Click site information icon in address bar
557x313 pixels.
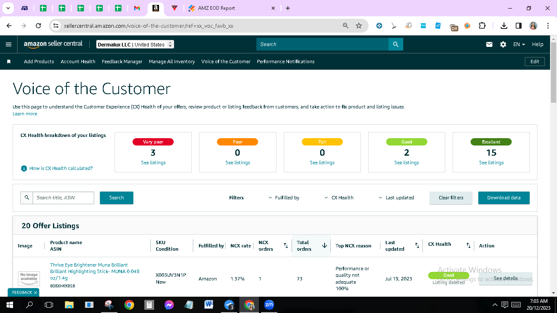tap(56, 26)
